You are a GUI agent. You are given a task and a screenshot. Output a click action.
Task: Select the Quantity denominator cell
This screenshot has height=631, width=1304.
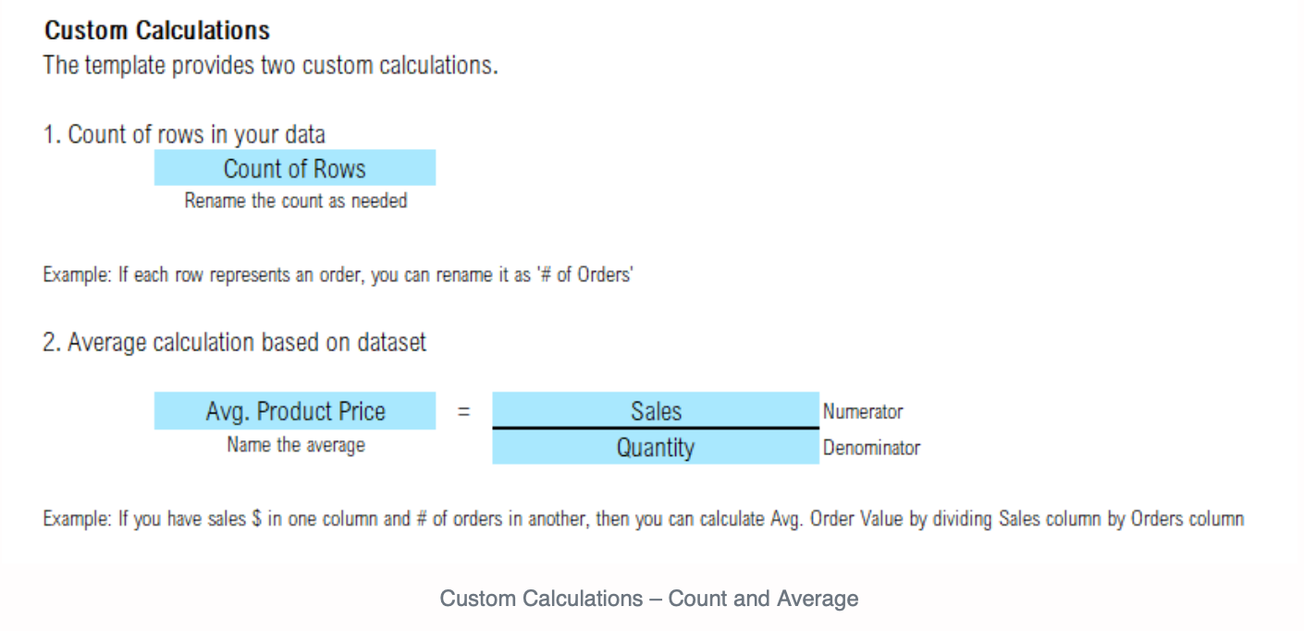pyautogui.click(x=656, y=448)
